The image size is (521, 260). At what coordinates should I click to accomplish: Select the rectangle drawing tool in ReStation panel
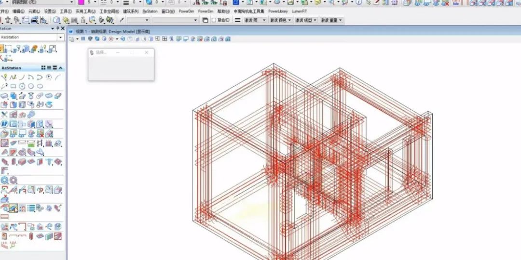click(x=14, y=86)
